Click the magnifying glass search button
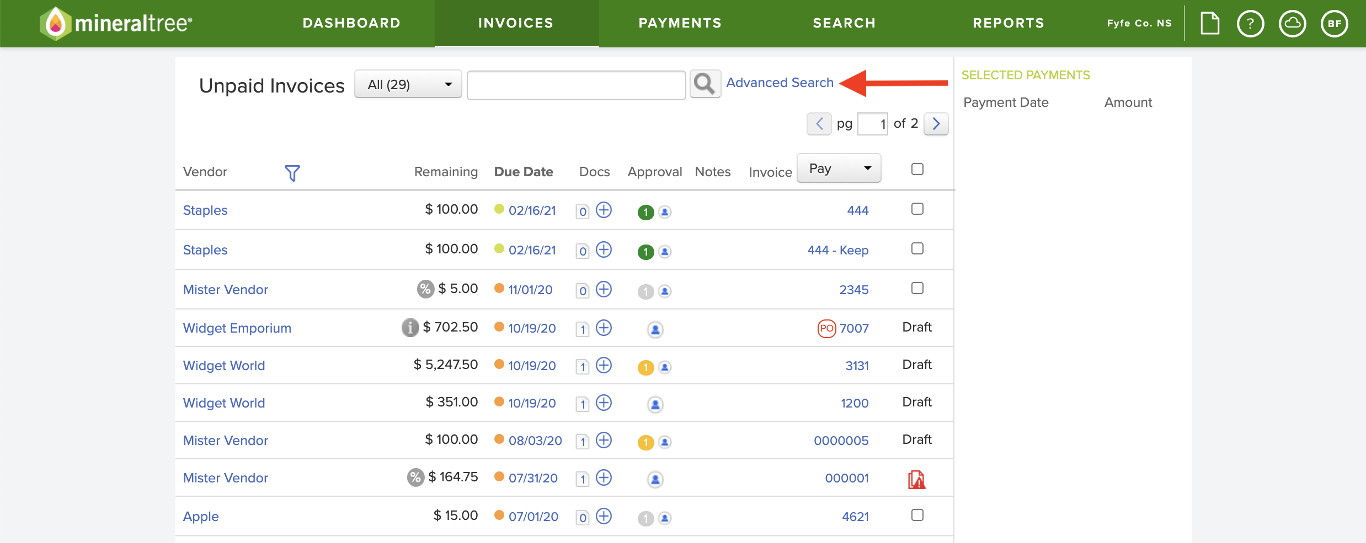 pyautogui.click(x=705, y=84)
